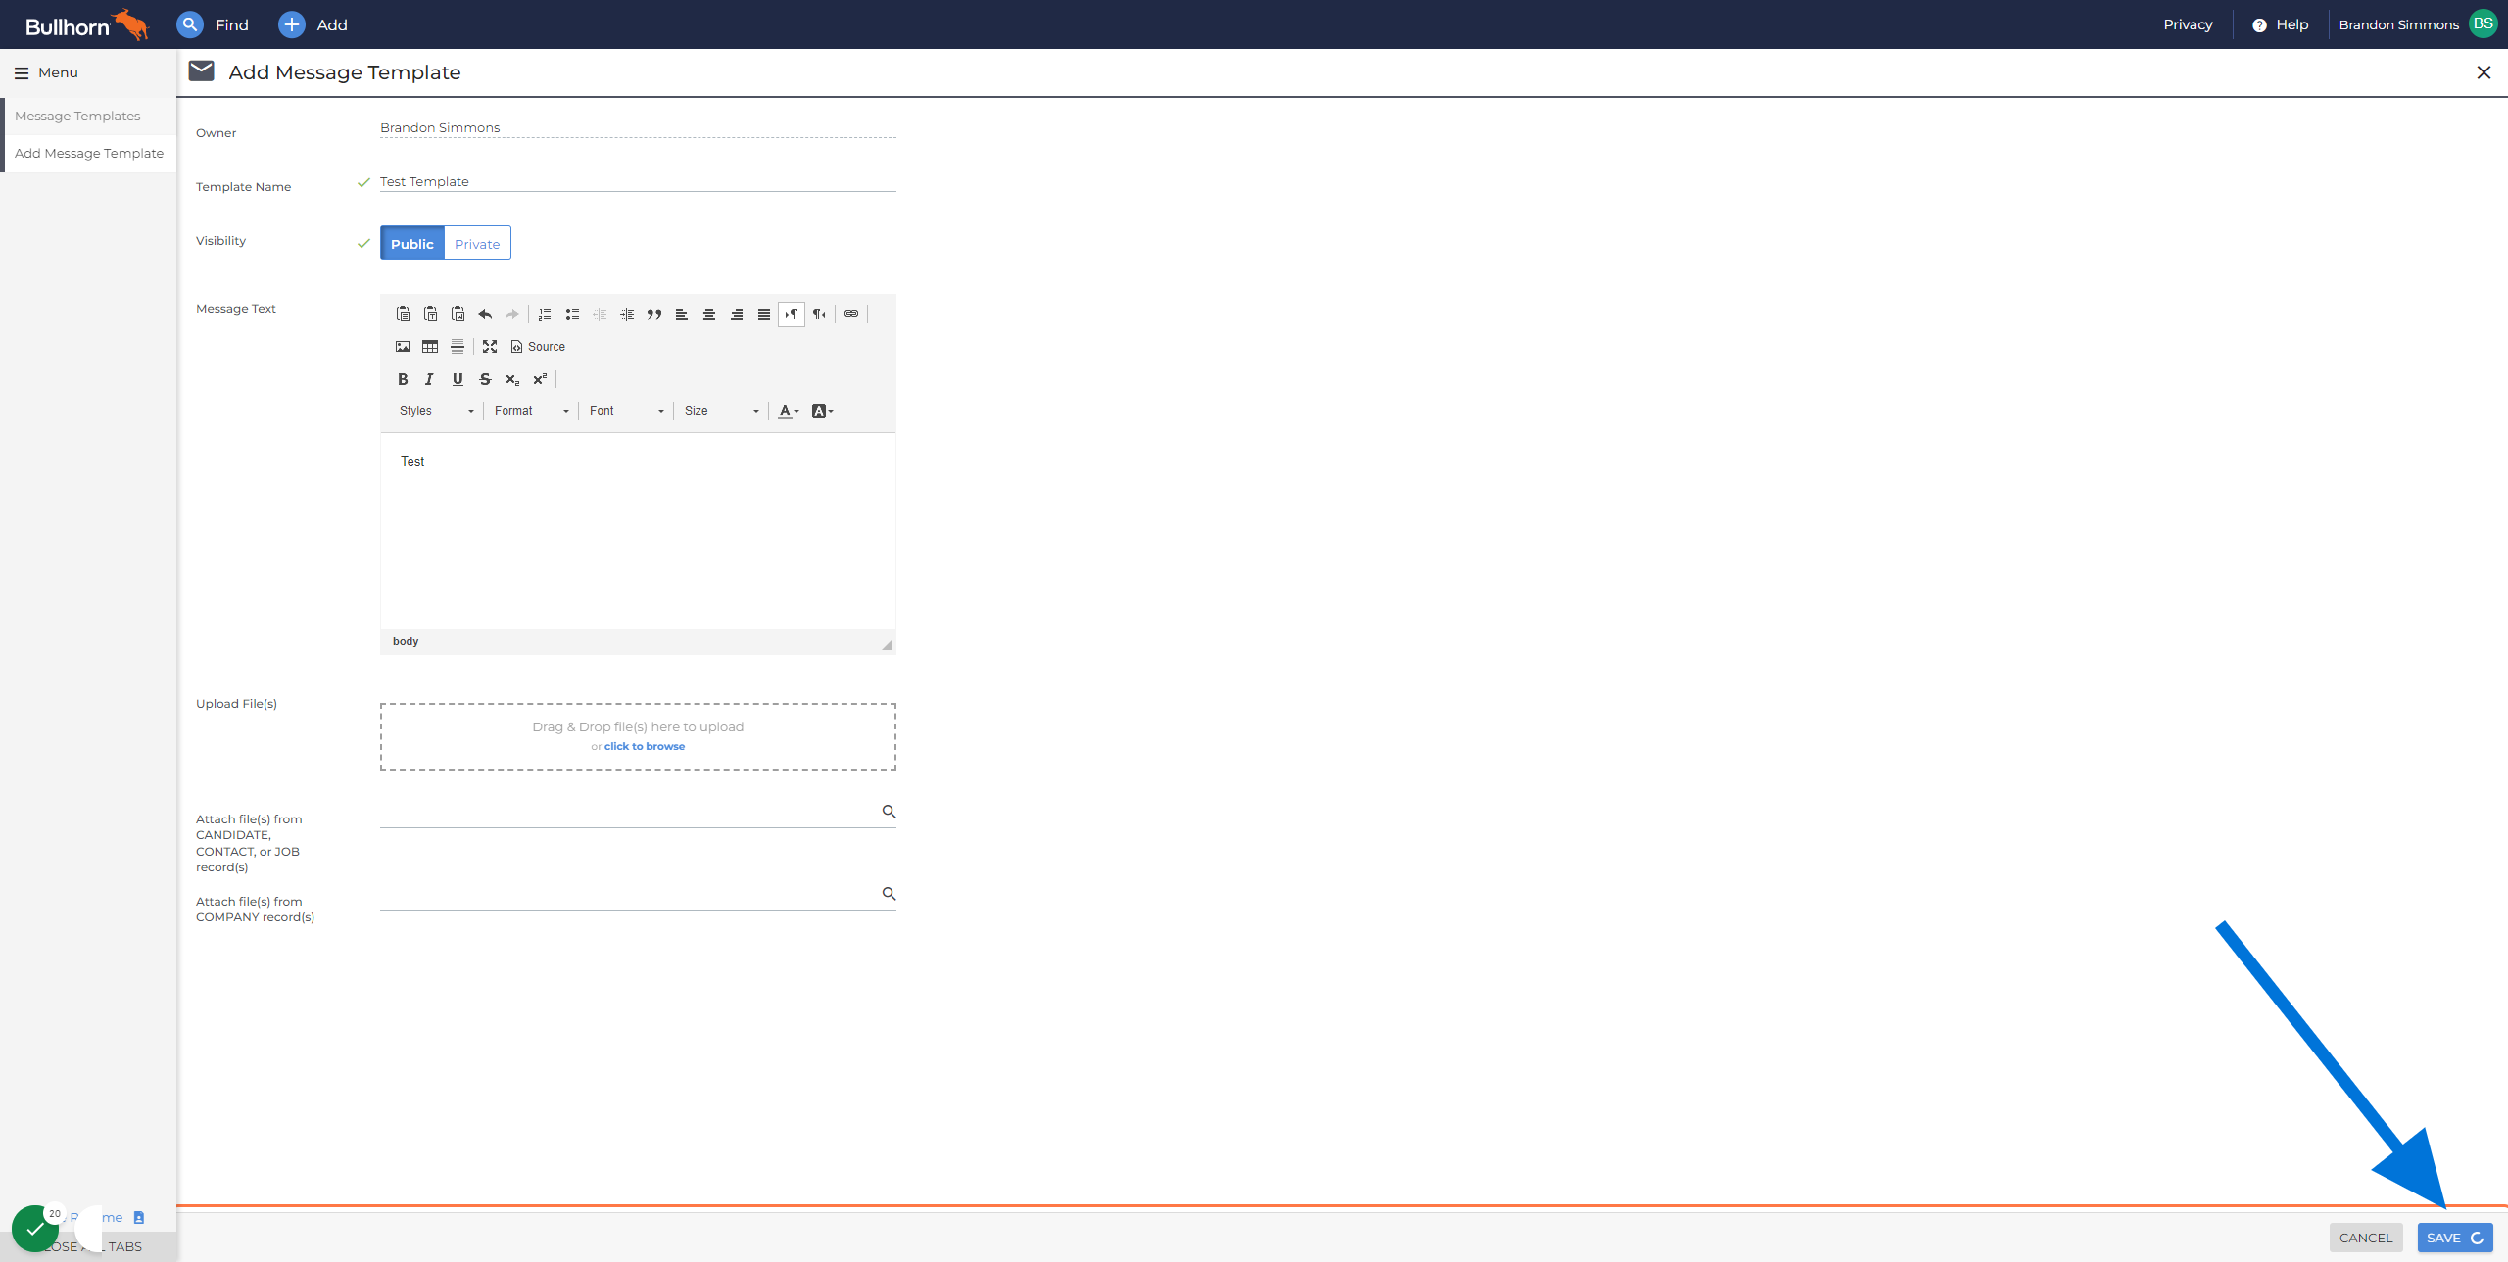
Task: Open Privacy in top bar
Action: [x=2188, y=24]
